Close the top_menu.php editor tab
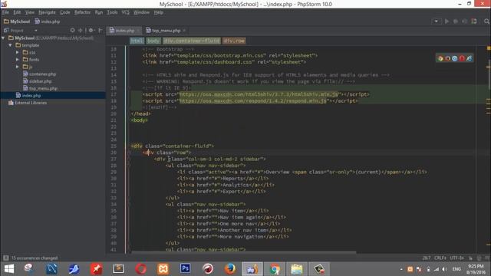Viewport: 491px width, 276px height. coord(184,31)
